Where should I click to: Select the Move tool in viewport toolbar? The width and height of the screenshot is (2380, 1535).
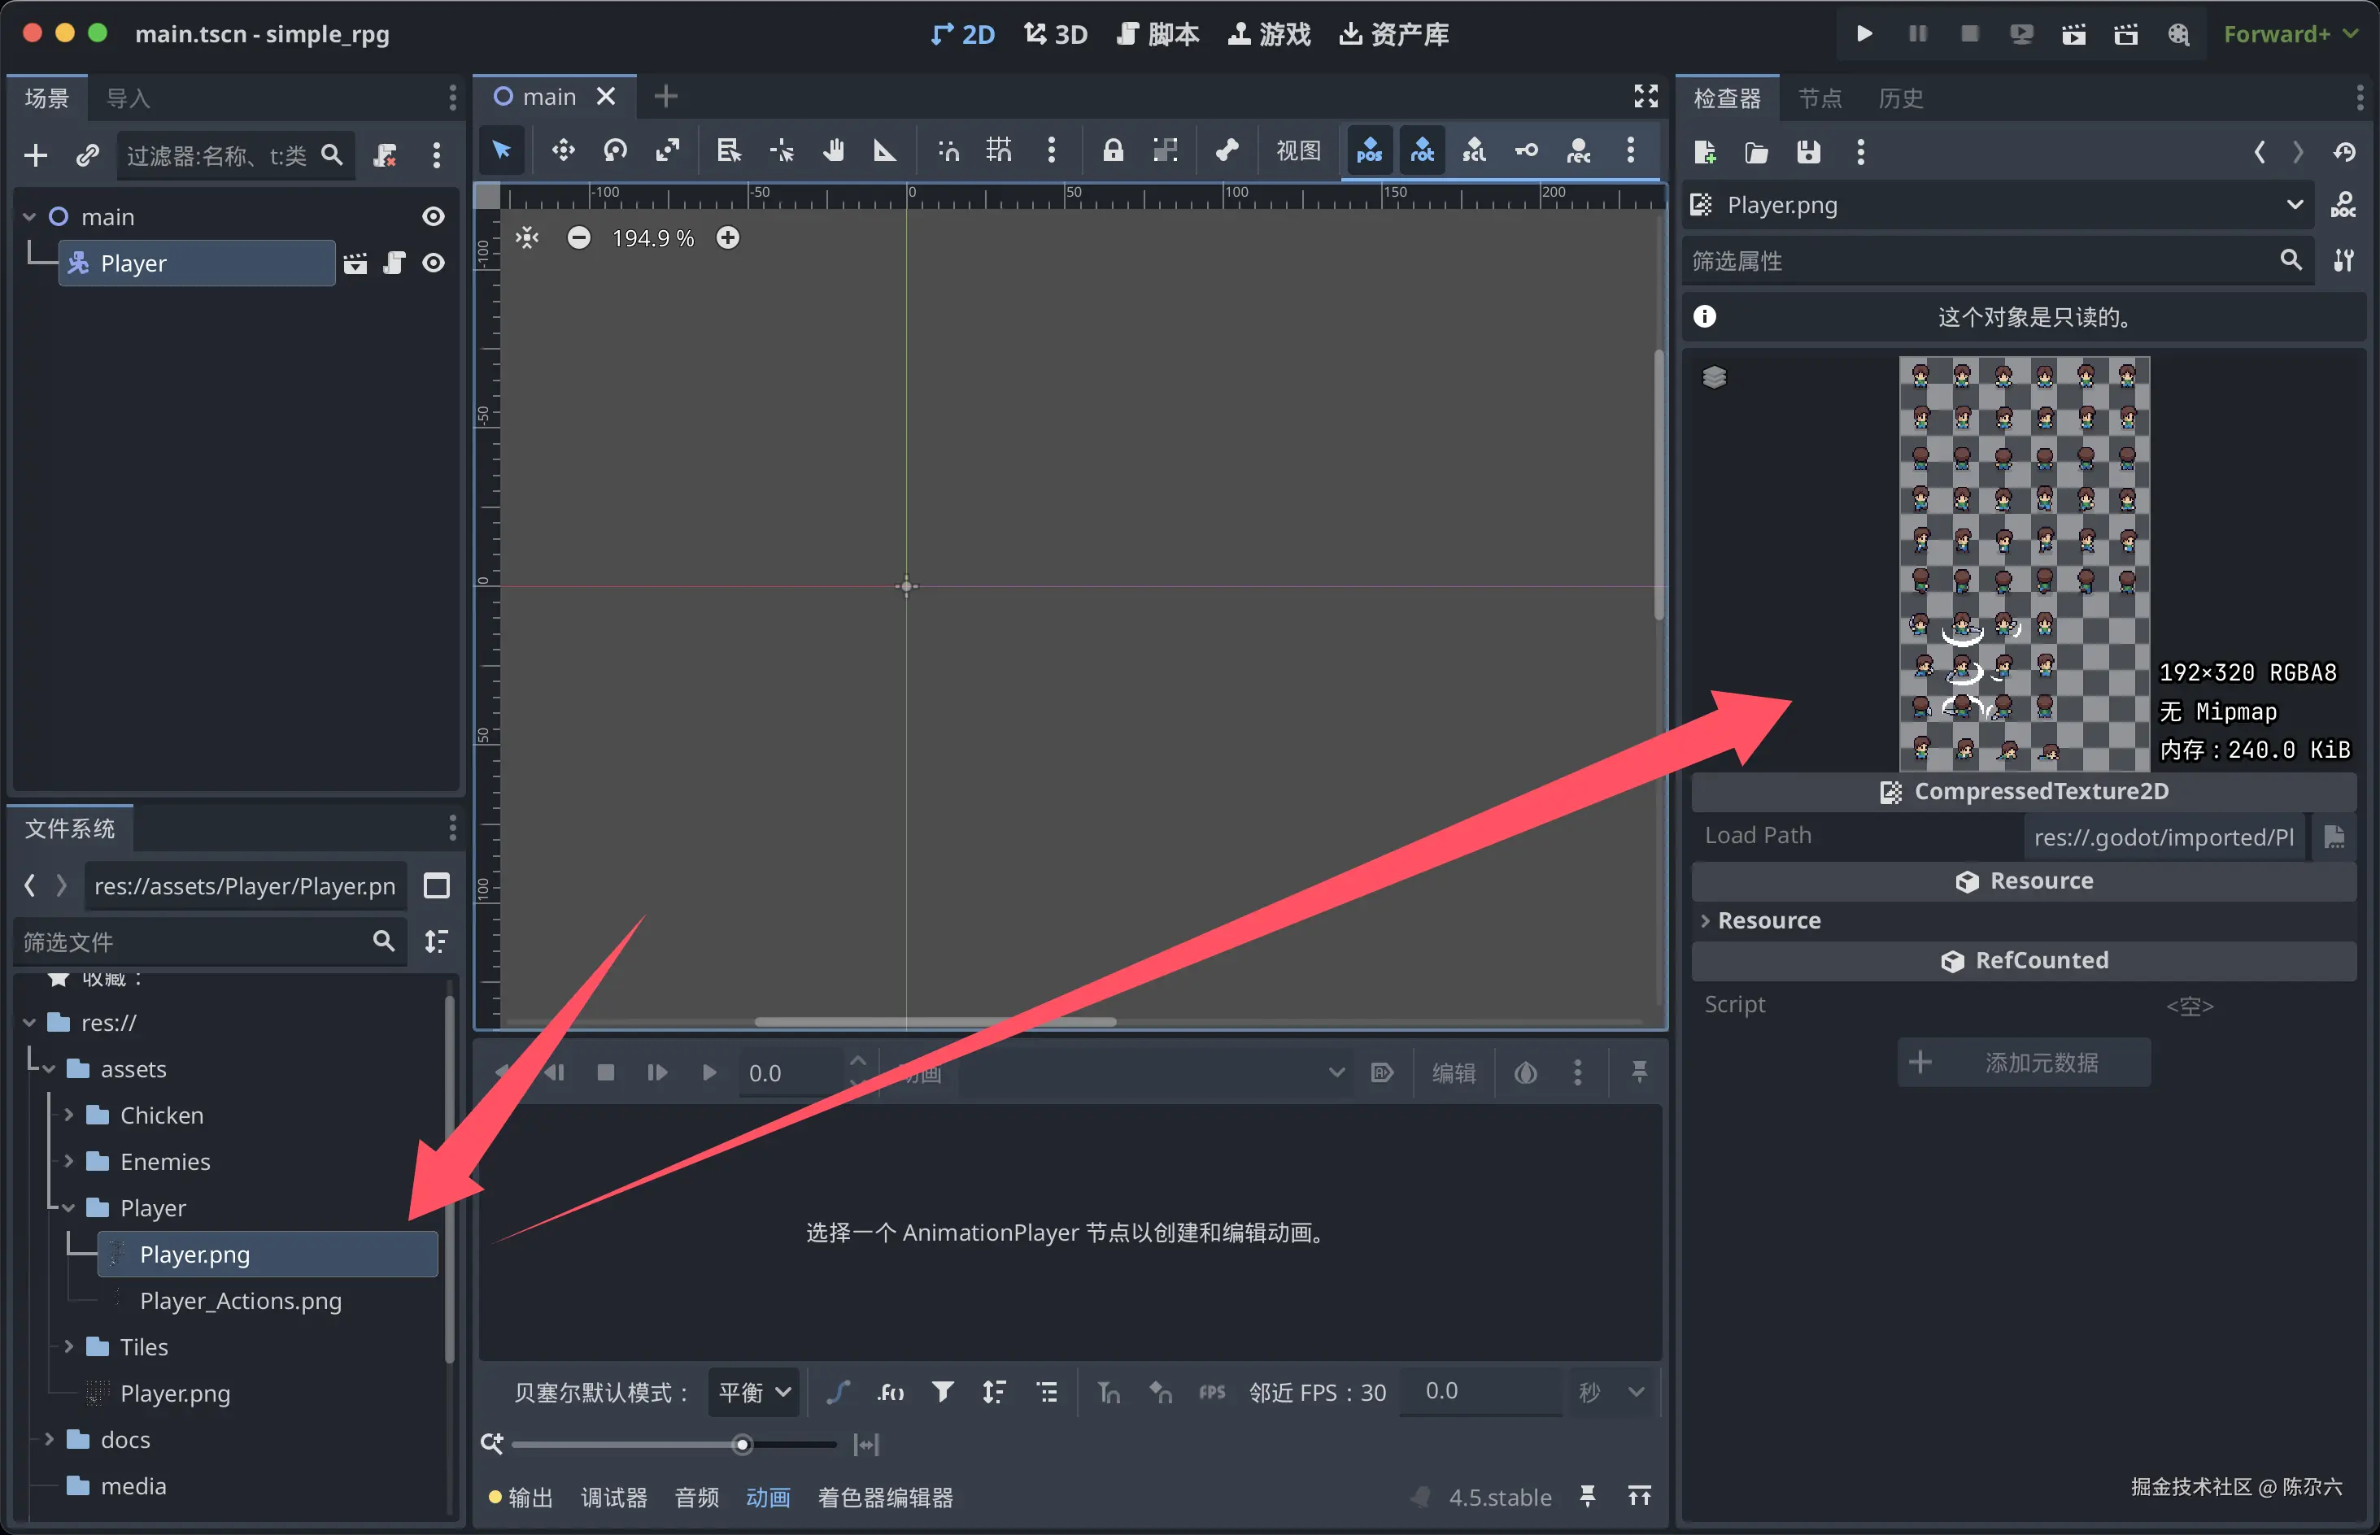click(x=564, y=151)
